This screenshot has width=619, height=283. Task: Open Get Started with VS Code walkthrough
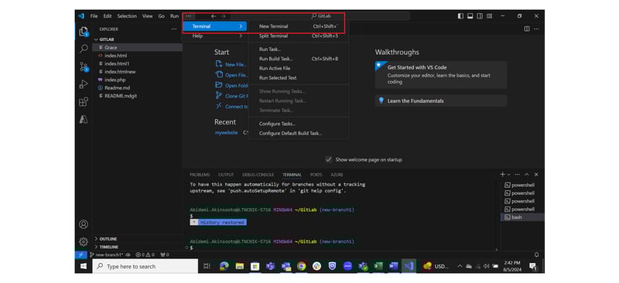coord(440,74)
